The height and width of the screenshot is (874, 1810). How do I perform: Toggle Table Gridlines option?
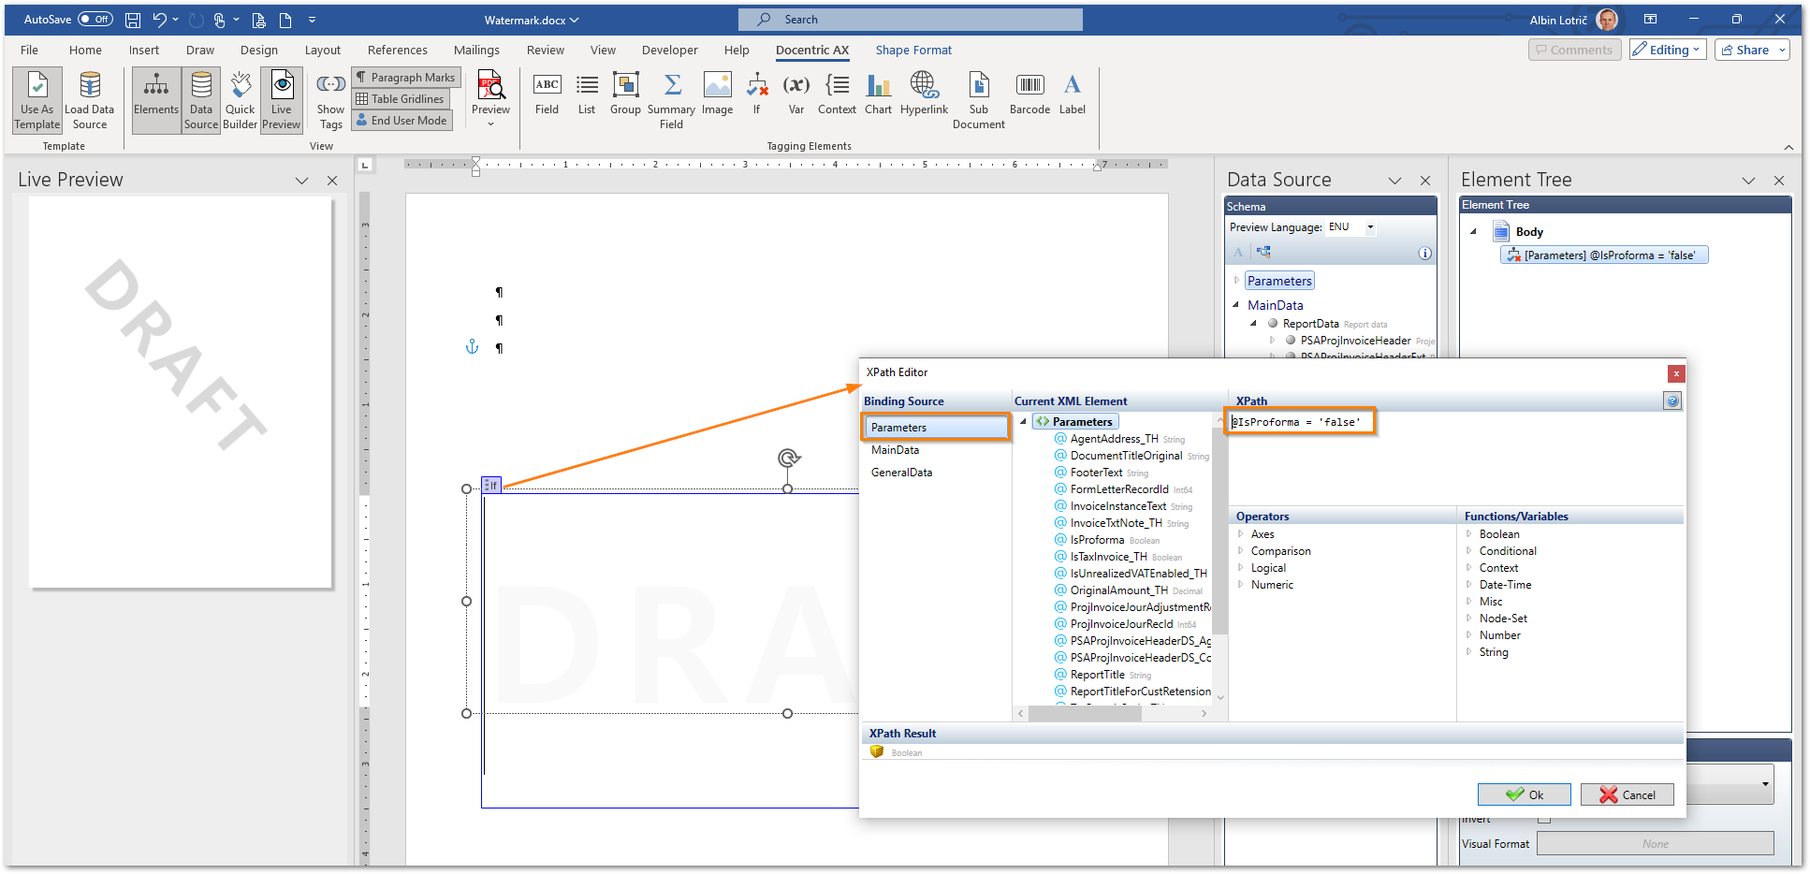[401, 99]
